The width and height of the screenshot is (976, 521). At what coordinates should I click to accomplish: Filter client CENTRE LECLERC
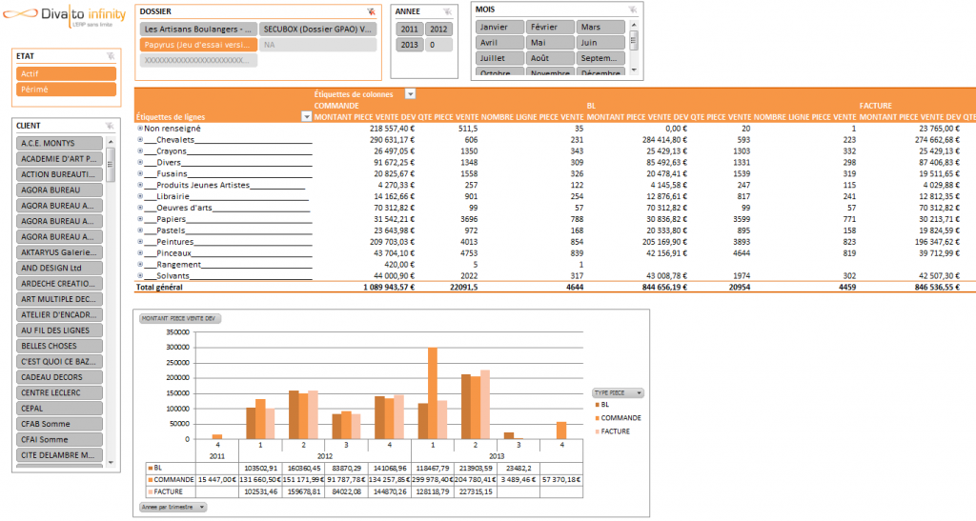coord(60,393)
